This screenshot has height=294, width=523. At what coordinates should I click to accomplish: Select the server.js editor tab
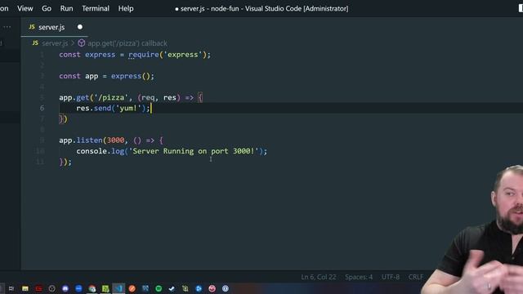point(51,27)
